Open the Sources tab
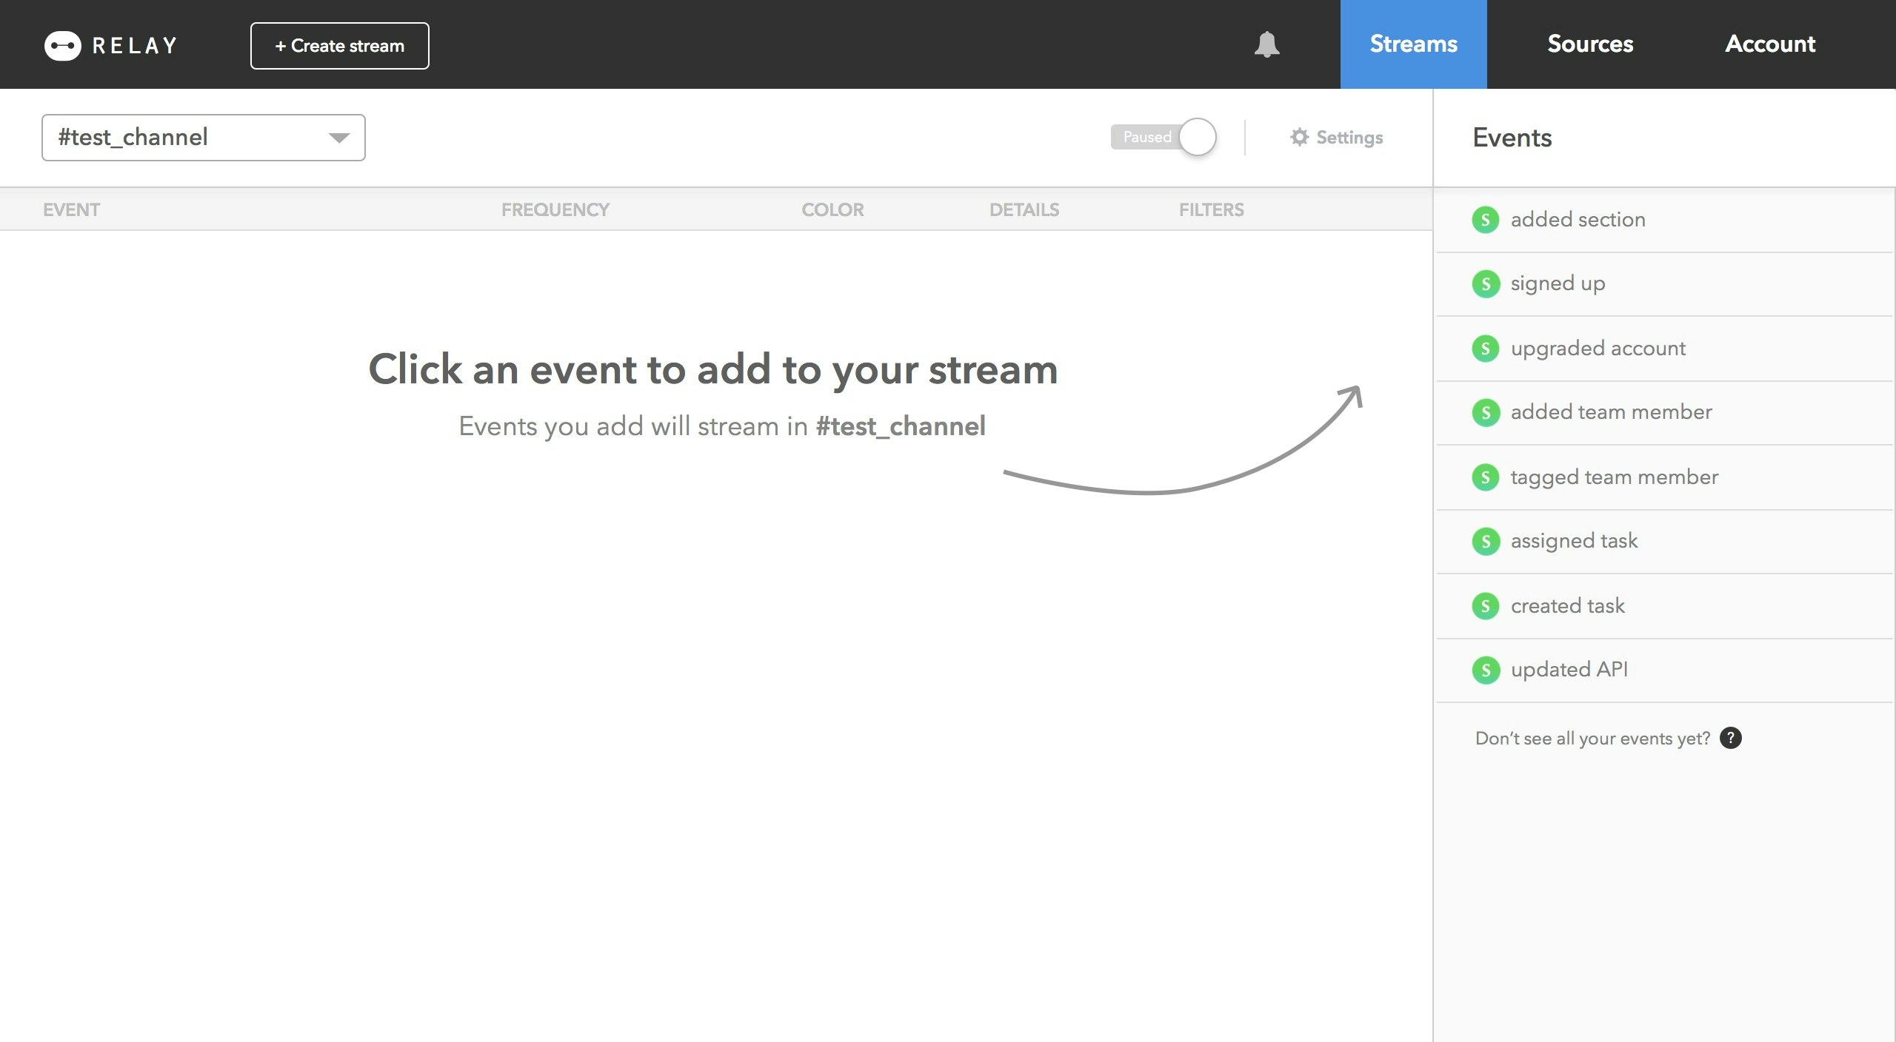Viewport: 1896px width, 1042px height. pos(1590,44)
